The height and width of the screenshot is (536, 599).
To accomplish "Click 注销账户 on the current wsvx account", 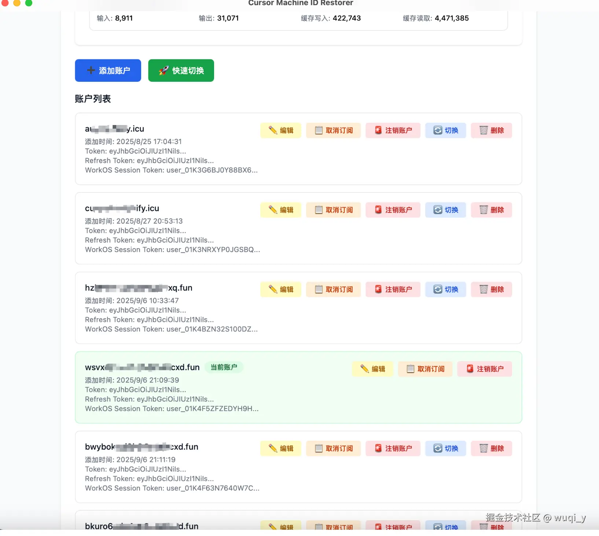I will pos(485,369).
